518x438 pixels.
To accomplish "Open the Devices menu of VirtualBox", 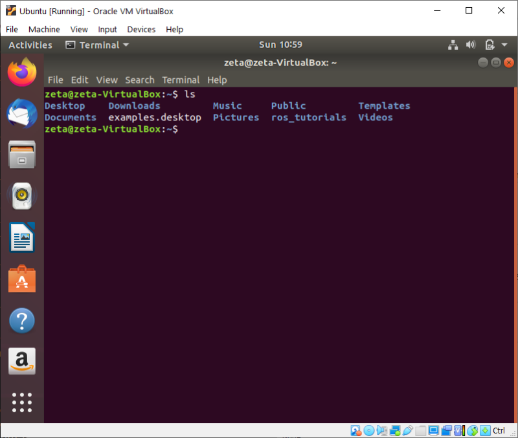I will [x=141, y=29].
